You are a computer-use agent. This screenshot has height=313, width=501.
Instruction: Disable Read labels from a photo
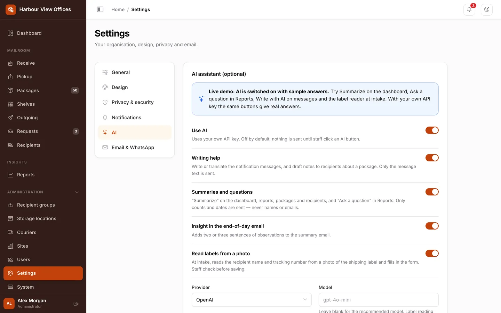click(432, 254)
